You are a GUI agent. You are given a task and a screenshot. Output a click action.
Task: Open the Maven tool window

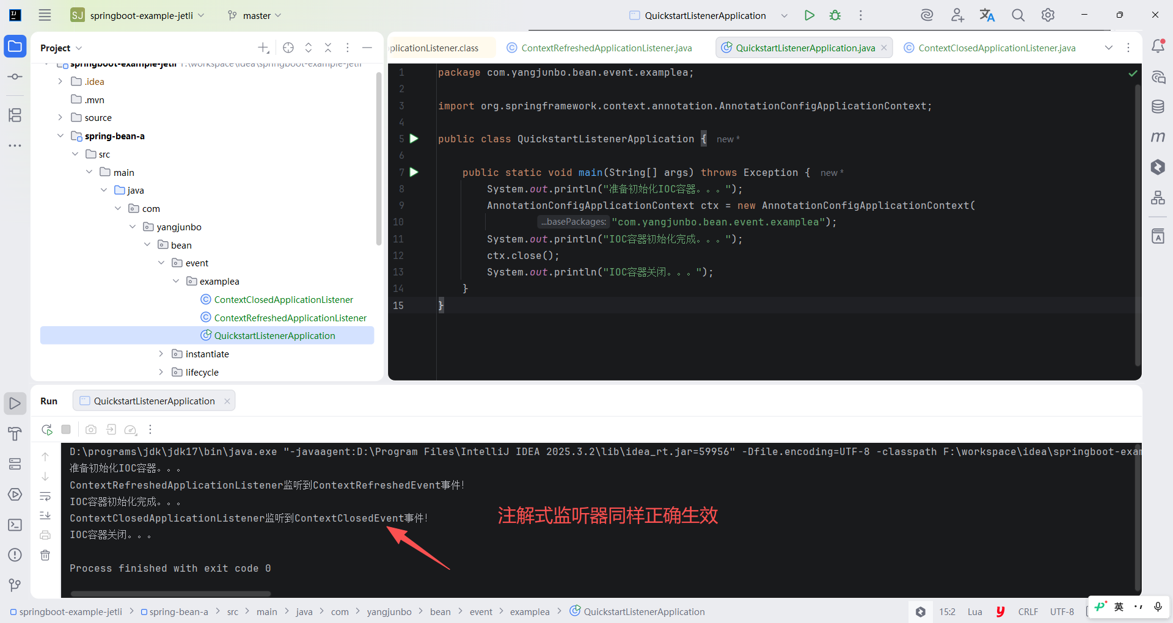(1158, 137)
